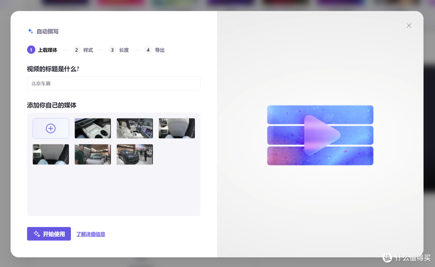Go to step 2 样式
Image resolution: width=435 pixels, height=267 pixels.
[x=83, y=50]
